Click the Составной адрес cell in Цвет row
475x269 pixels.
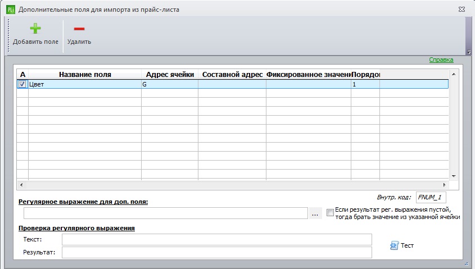[x=232, y=84]
